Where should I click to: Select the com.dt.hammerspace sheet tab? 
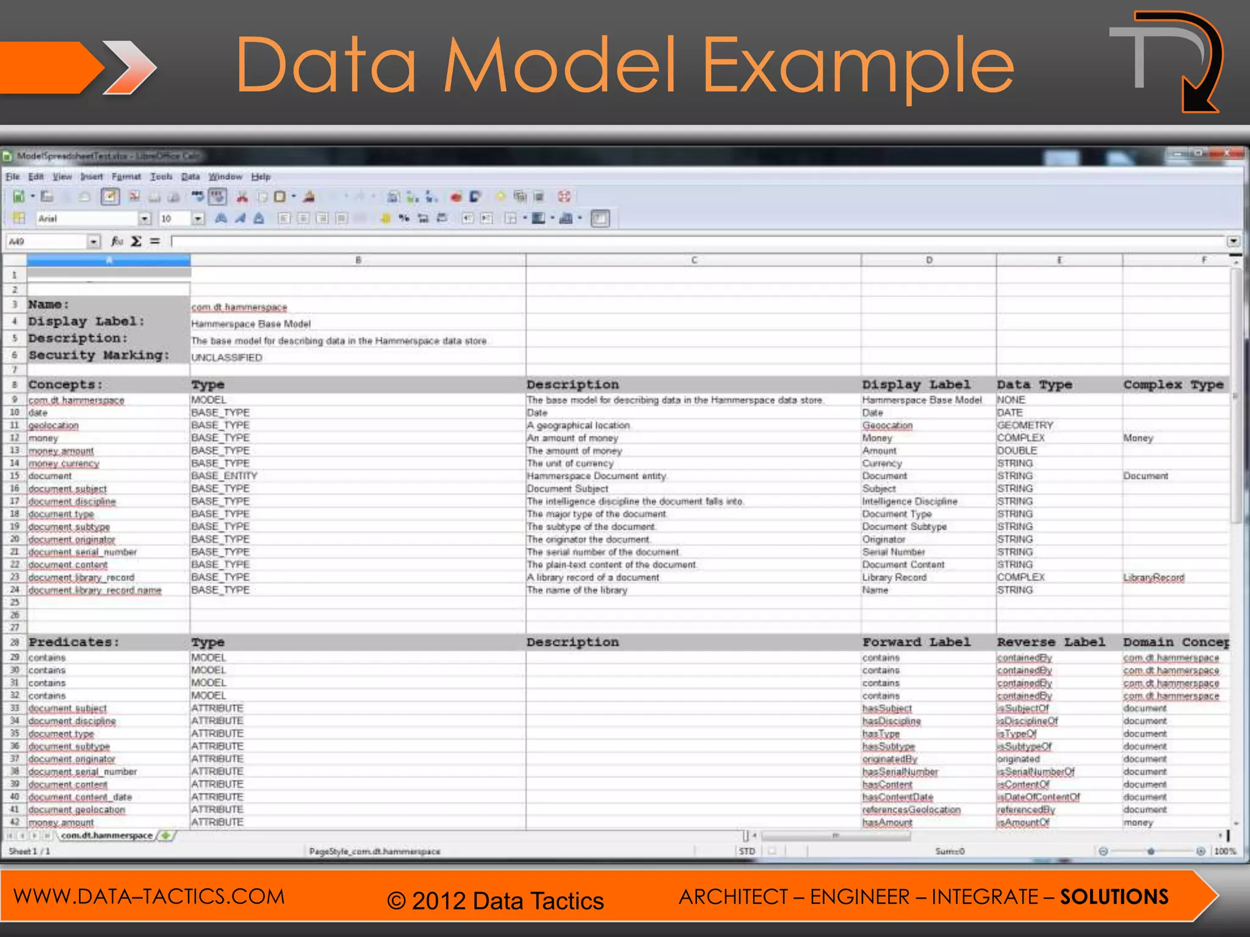(x=107, y=835)
